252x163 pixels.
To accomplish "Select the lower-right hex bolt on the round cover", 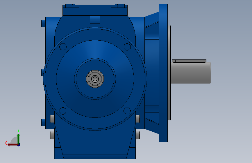I will coord(127,111).
